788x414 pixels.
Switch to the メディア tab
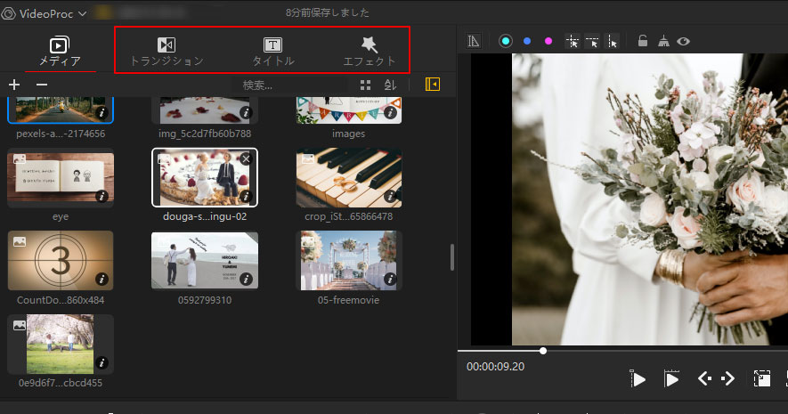(x=60, y=52)
